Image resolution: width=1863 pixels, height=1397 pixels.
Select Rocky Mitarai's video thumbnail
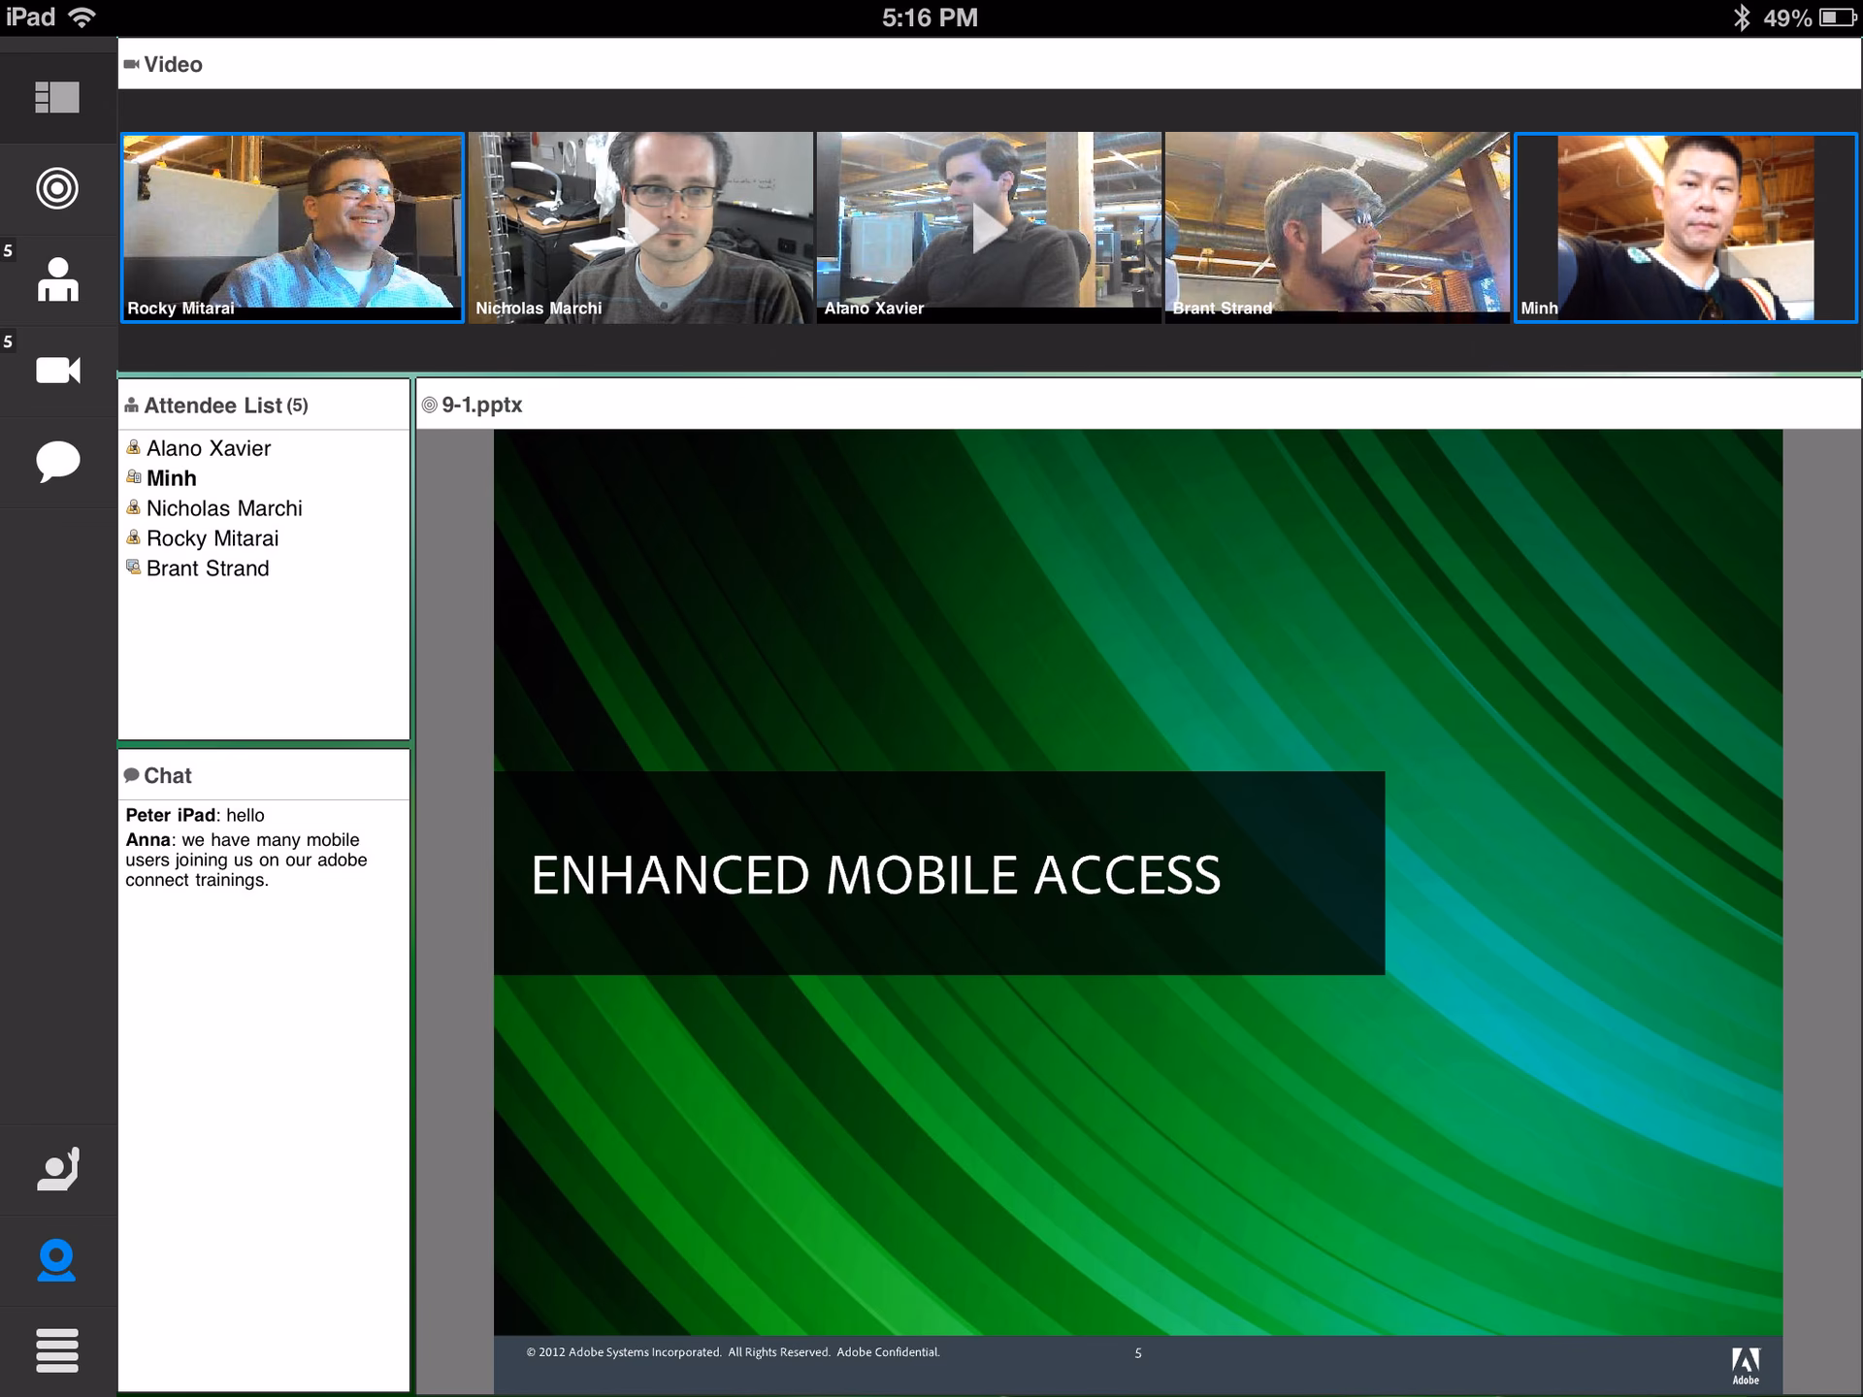[x=292, y=227]
